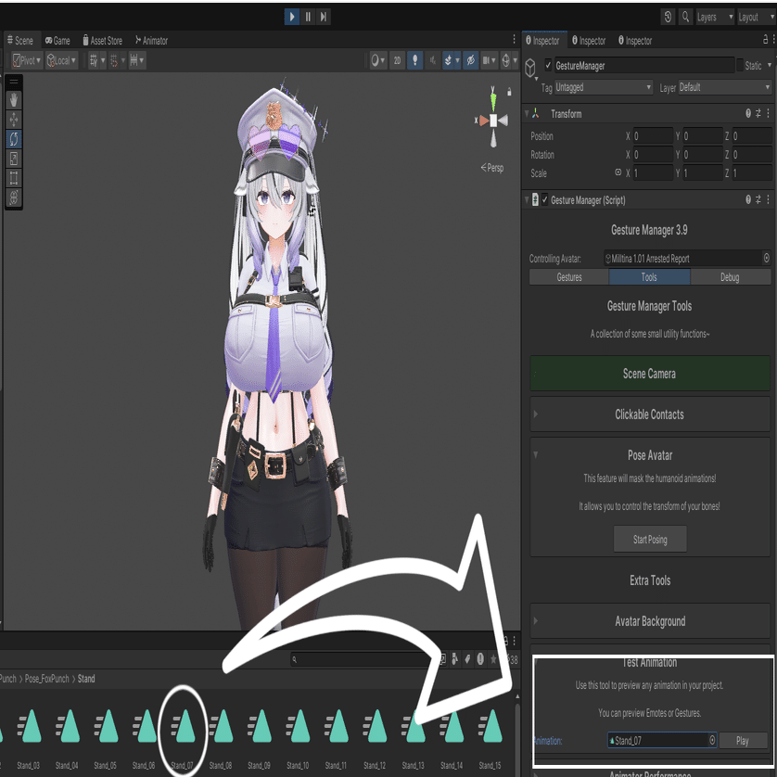The image size is (777, 777).
Task: Select the Scene tab
Action: coord(19,41)
